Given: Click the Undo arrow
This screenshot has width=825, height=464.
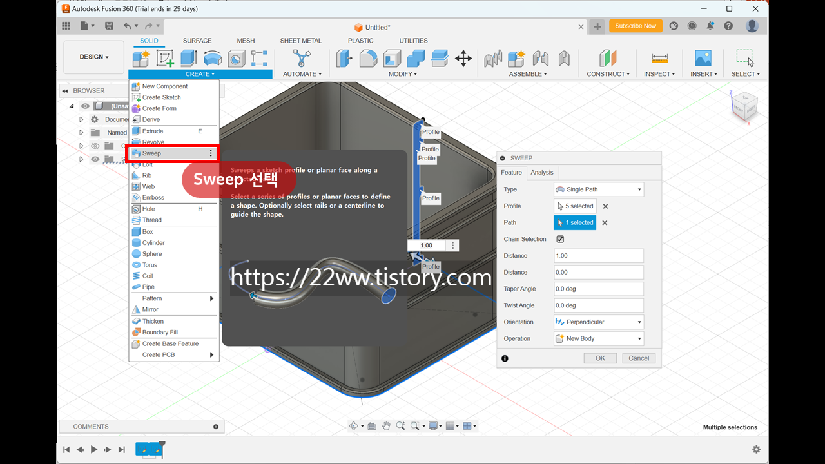Looking at the screenshot, I should click(127, 26).
